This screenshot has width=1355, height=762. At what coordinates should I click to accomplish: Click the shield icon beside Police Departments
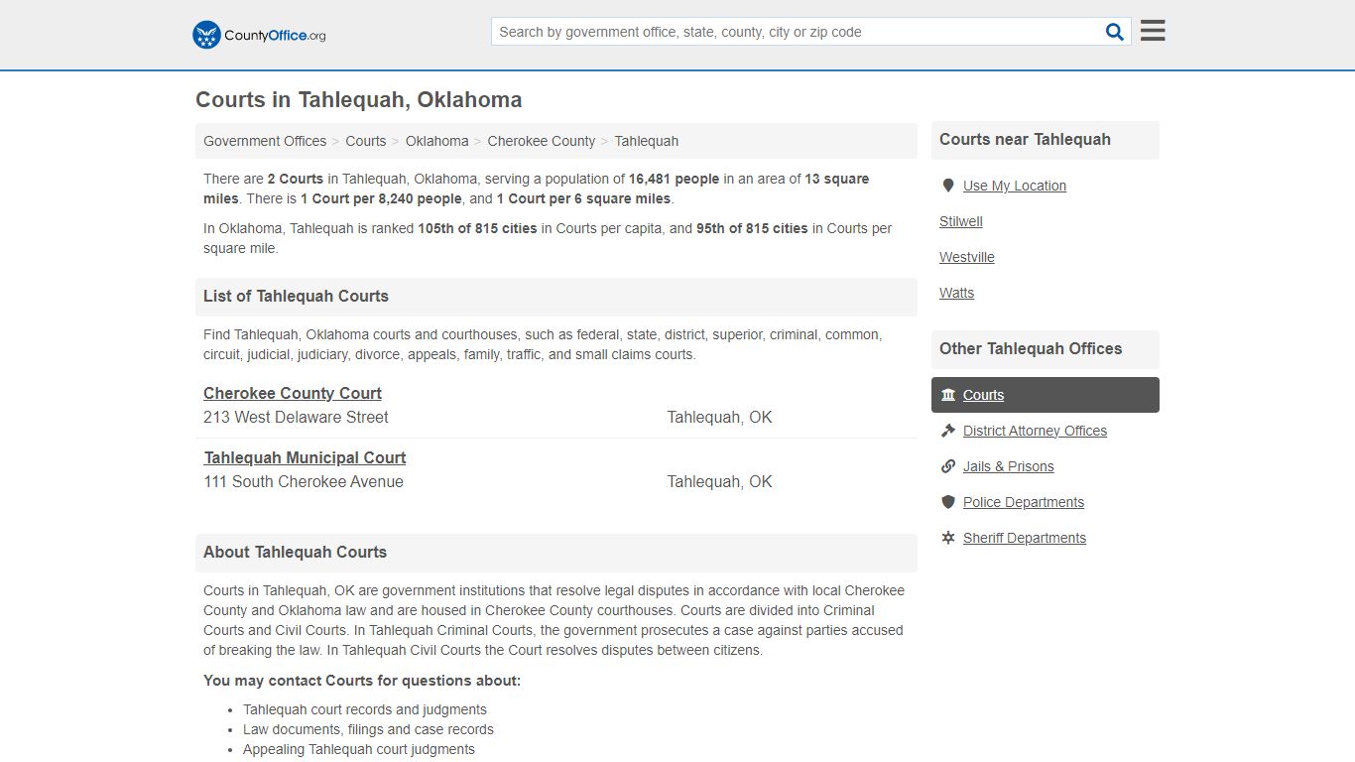coord(947,502)
